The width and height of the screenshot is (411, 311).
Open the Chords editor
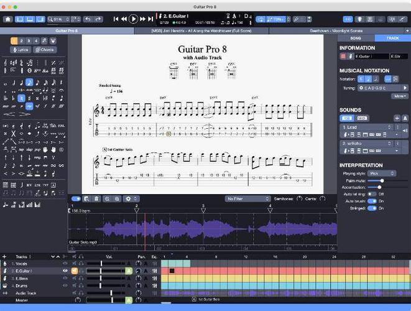coord(45,50)
